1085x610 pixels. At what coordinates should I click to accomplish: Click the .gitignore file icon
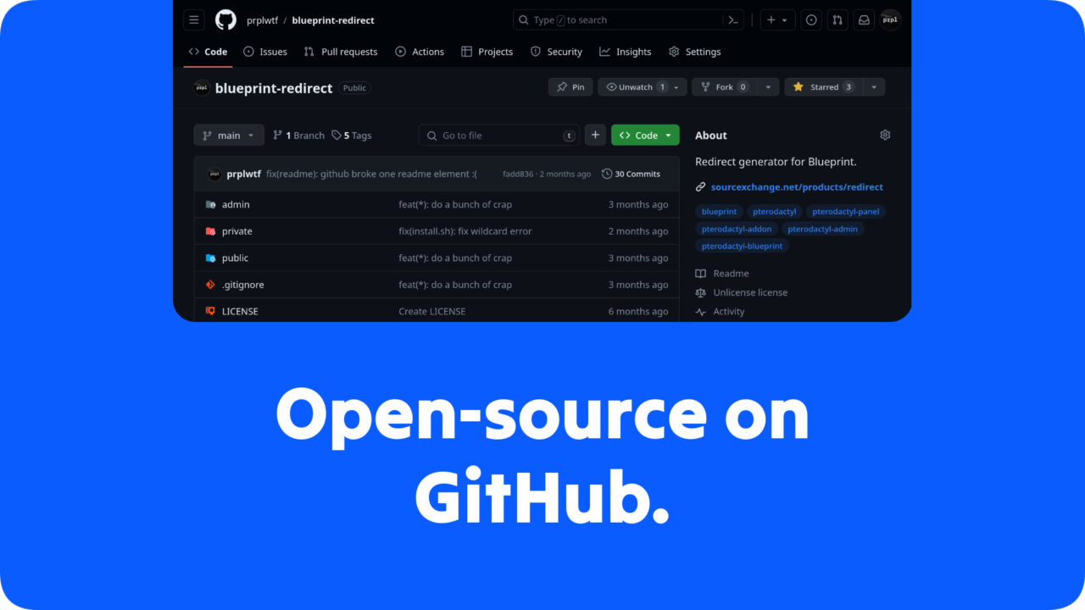(210, 285)
